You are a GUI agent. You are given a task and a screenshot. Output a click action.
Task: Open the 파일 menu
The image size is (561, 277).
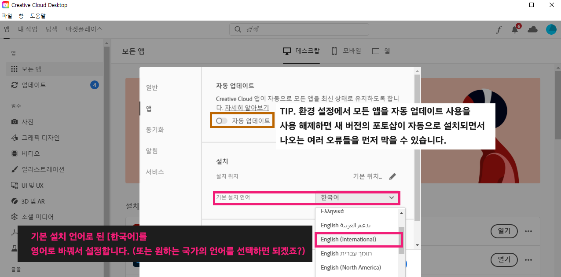point(7,15)
